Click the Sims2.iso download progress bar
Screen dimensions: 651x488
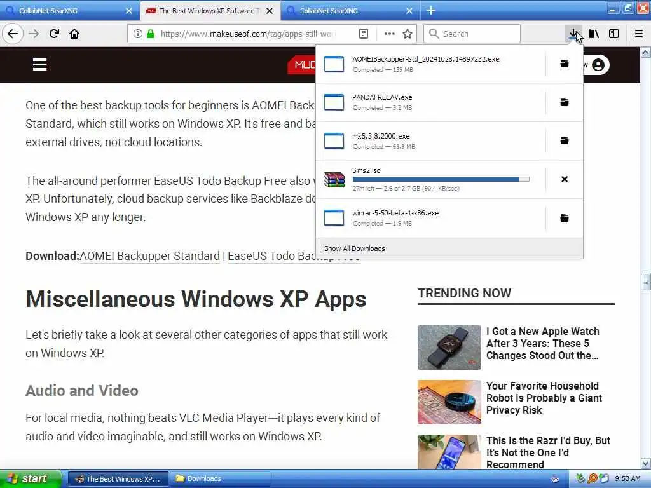tap(441, 179)
